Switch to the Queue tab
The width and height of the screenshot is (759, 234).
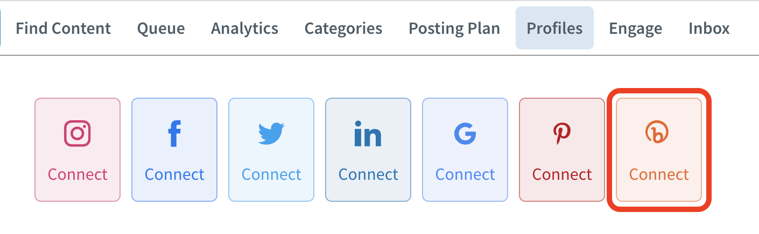[x=161, y=28]
